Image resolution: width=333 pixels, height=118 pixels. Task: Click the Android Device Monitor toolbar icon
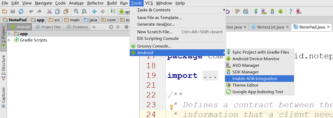point(280,11)
